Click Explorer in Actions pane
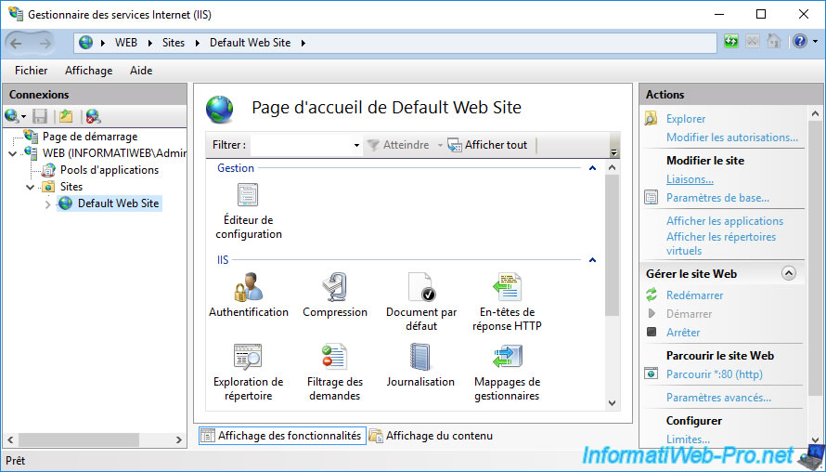826x472 pixels. [x=685, y=119]
